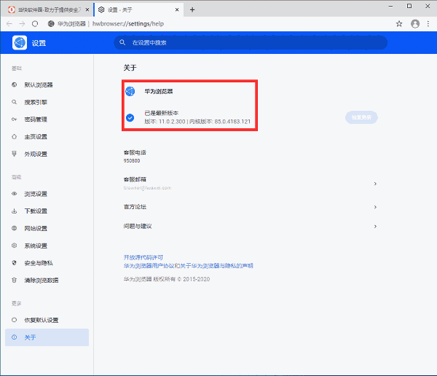Click the info icon beside 关于 in the sidebar
The width and height of the screenshot is (437, 376).
(15, 337)
